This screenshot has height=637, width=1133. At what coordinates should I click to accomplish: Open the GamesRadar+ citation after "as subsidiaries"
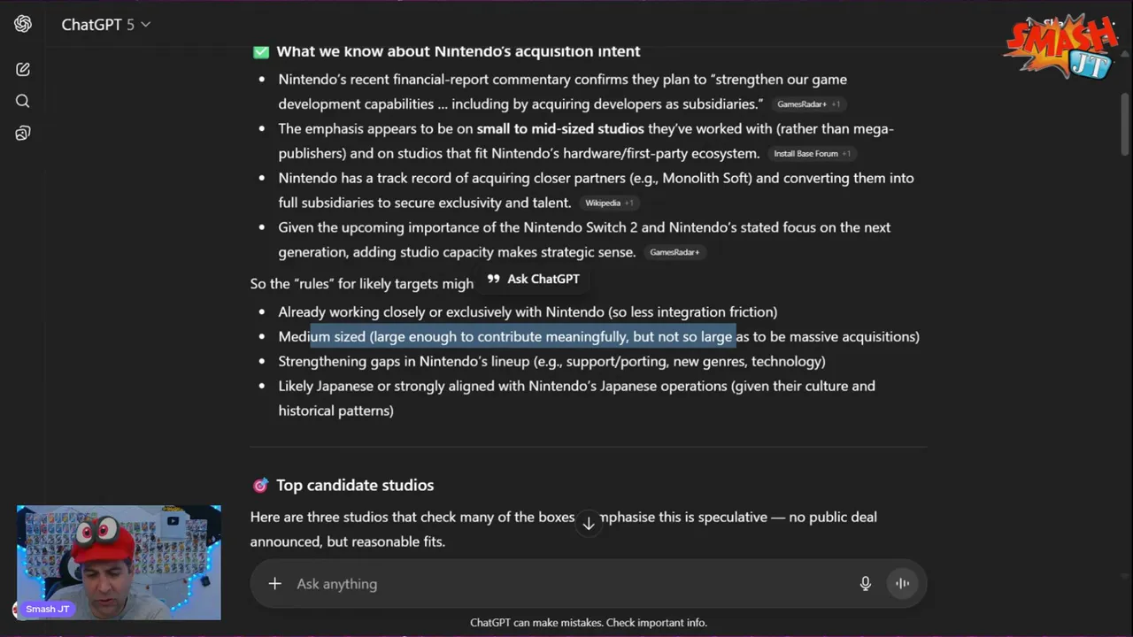(x=807, y=104)
